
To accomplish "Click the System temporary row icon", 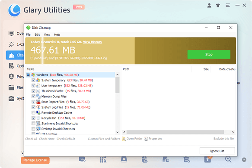I will (38, 80).
